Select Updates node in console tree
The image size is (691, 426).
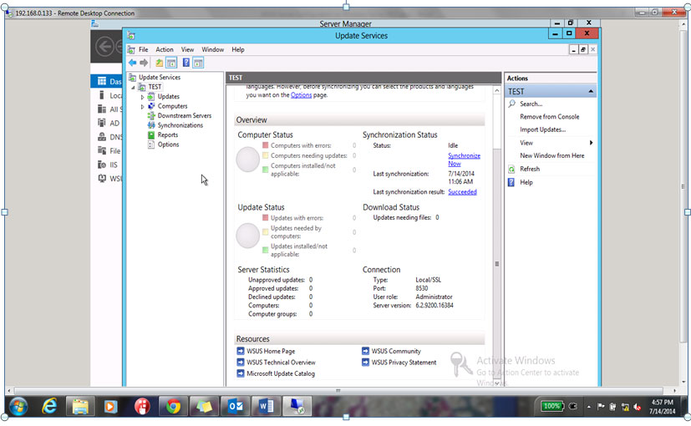(168, 97)
